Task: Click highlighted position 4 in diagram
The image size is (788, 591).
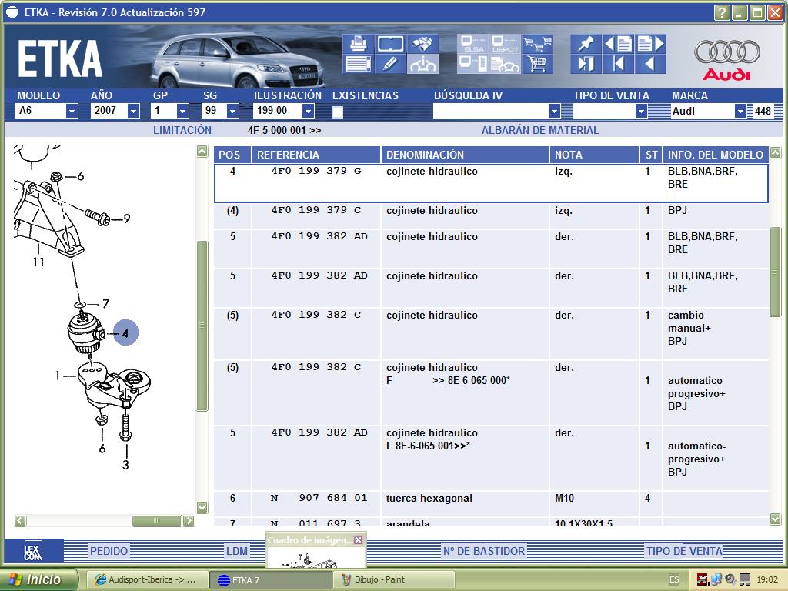Action: pyautogui.click(x=125, y=332)
